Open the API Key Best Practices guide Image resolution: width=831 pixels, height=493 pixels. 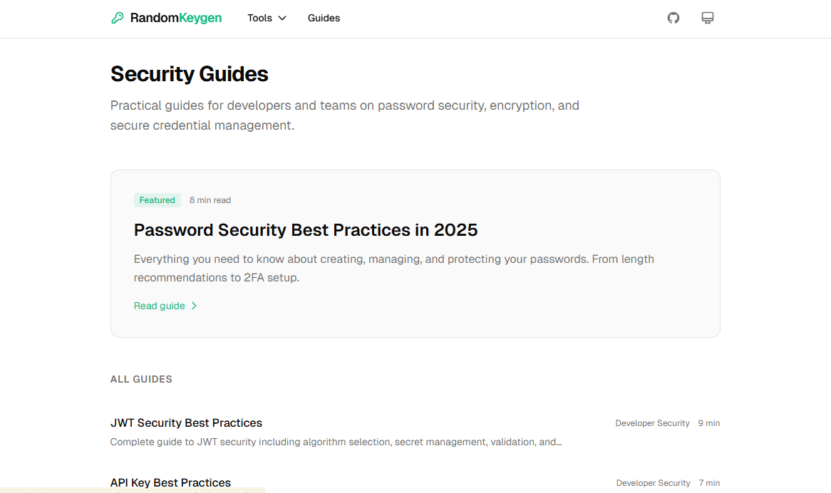[171, 482]
